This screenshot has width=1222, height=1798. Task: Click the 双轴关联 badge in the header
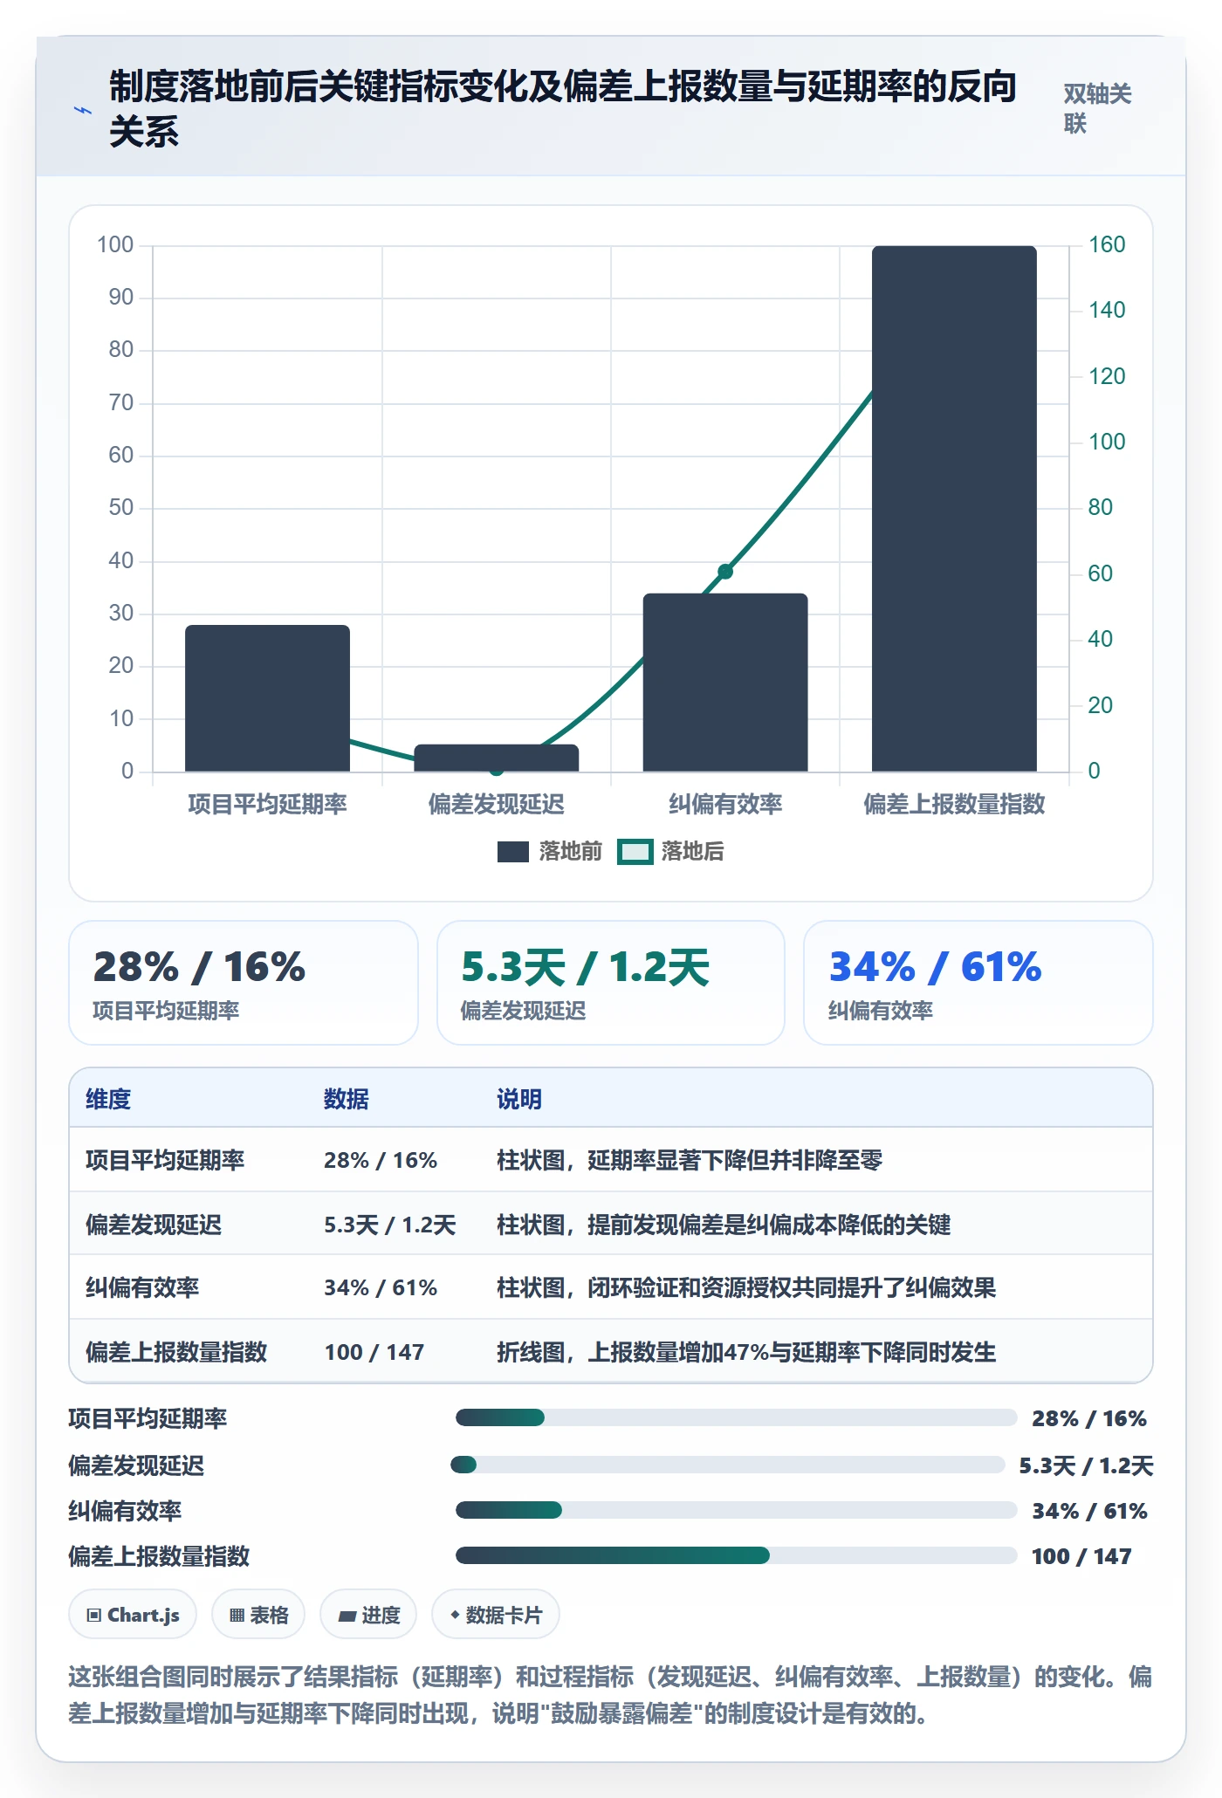1097,108
